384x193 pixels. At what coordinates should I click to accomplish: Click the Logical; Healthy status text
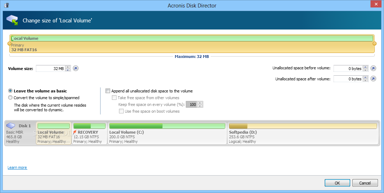pos(243,141)
